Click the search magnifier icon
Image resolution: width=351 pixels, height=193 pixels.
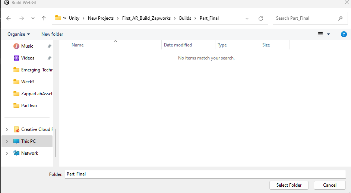pyautogui.click(x=340, y=18)
